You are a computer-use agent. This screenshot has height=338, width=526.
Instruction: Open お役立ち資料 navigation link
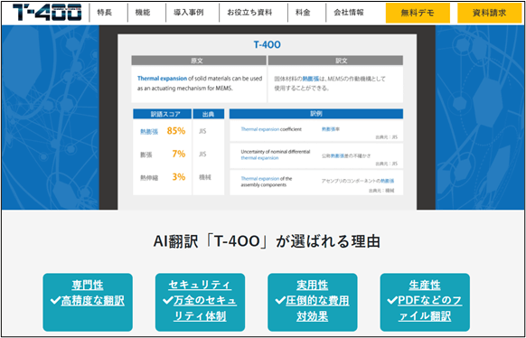[249, 13]
